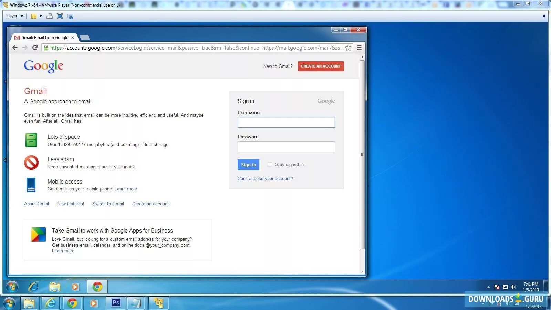Show hidden icons in guest system tray
This screenshot has height=310, width=551.
point(488,287)
